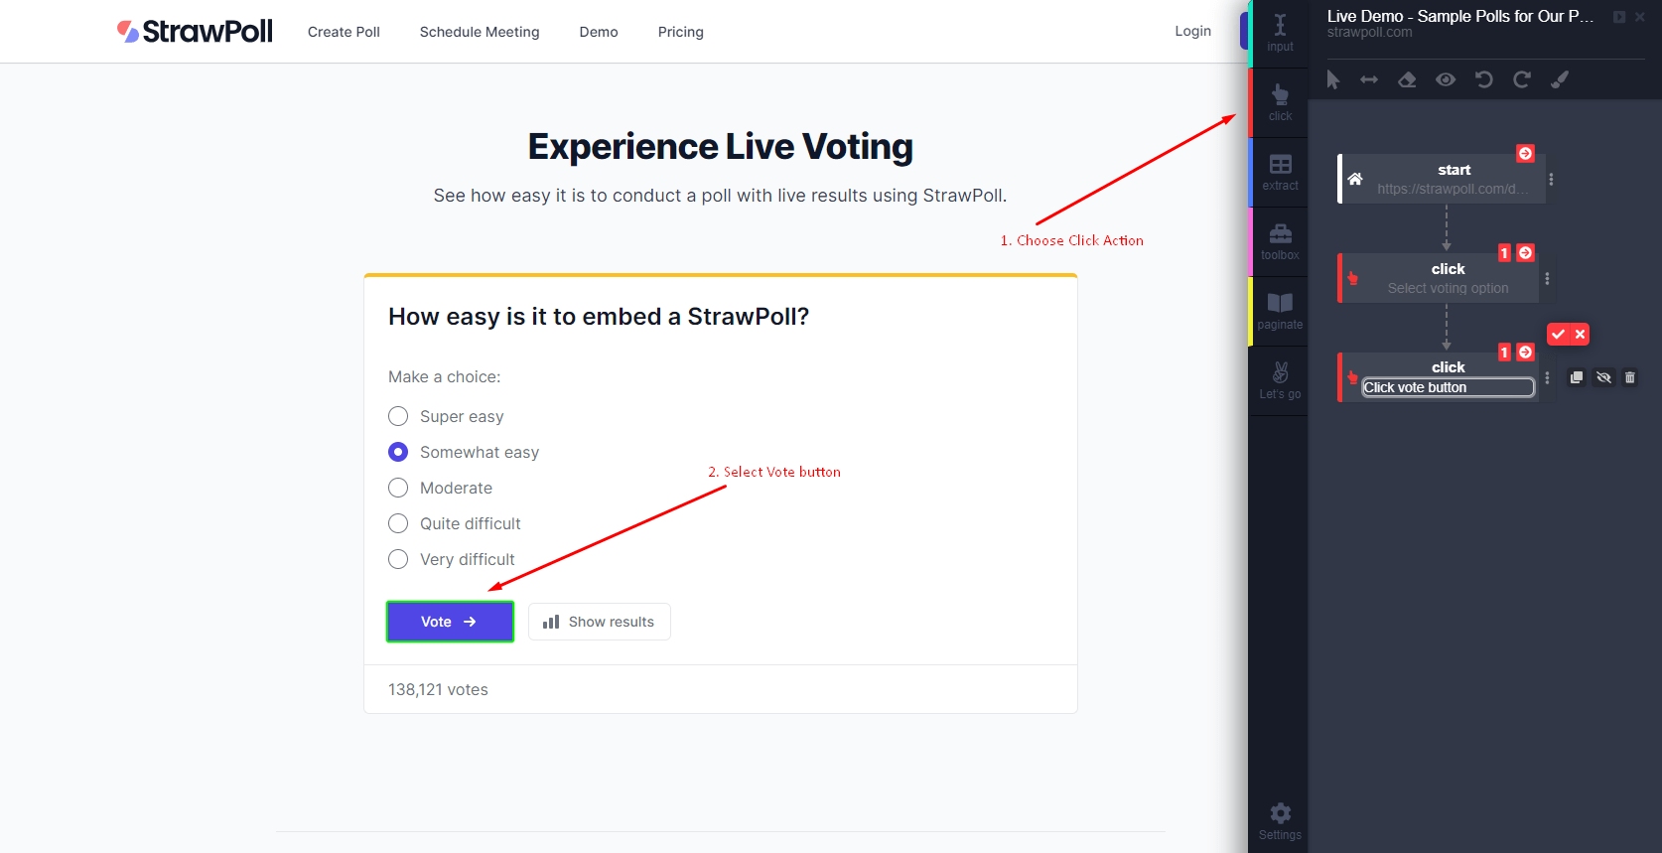The image size is (1662, 853).
Task: Click the undo arrow in the toolbar
Action: (x=1483, y=79)
